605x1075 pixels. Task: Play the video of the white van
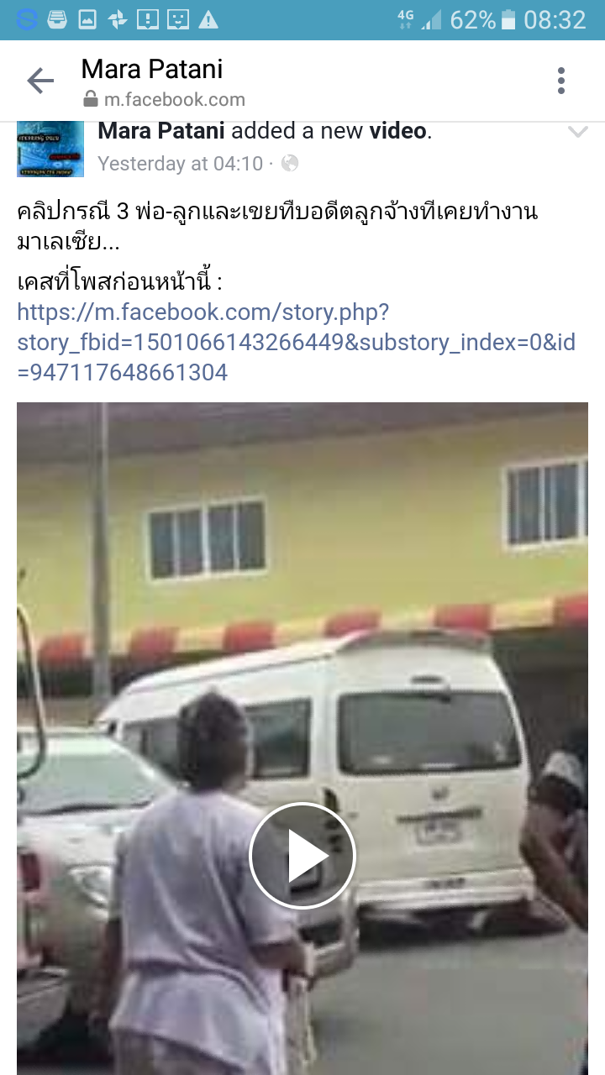[x=302, y=856]
